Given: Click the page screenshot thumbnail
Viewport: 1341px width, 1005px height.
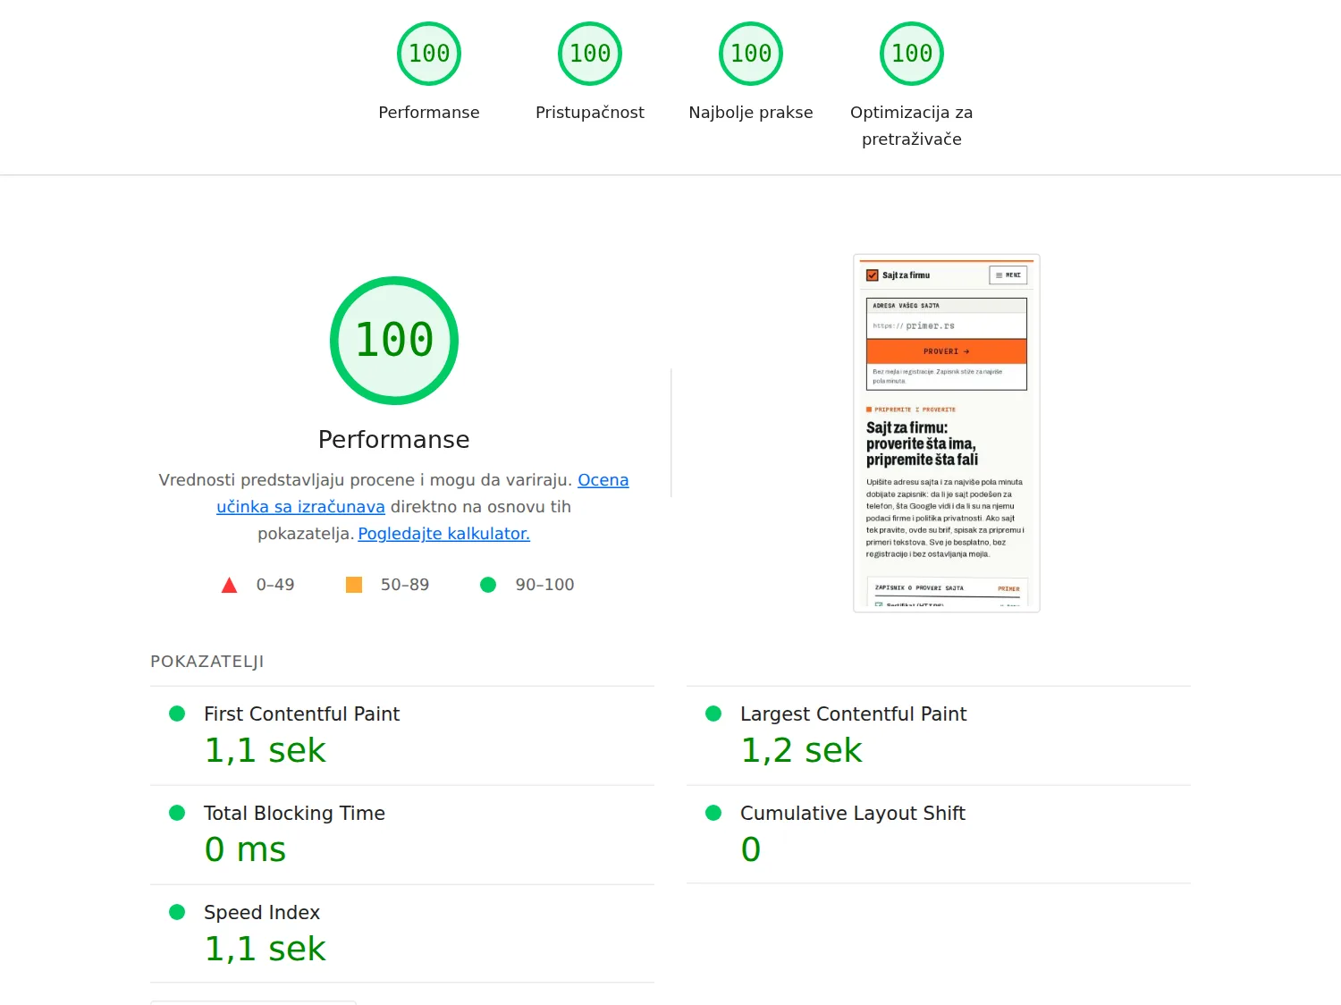Looking at the screenshot, I should (x=947, y=434).
